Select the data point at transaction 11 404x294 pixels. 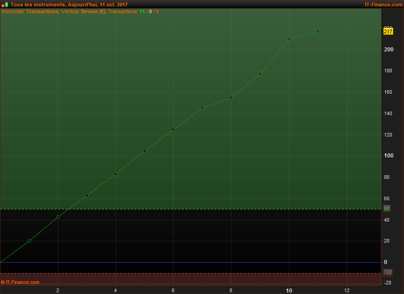point(318,31)
